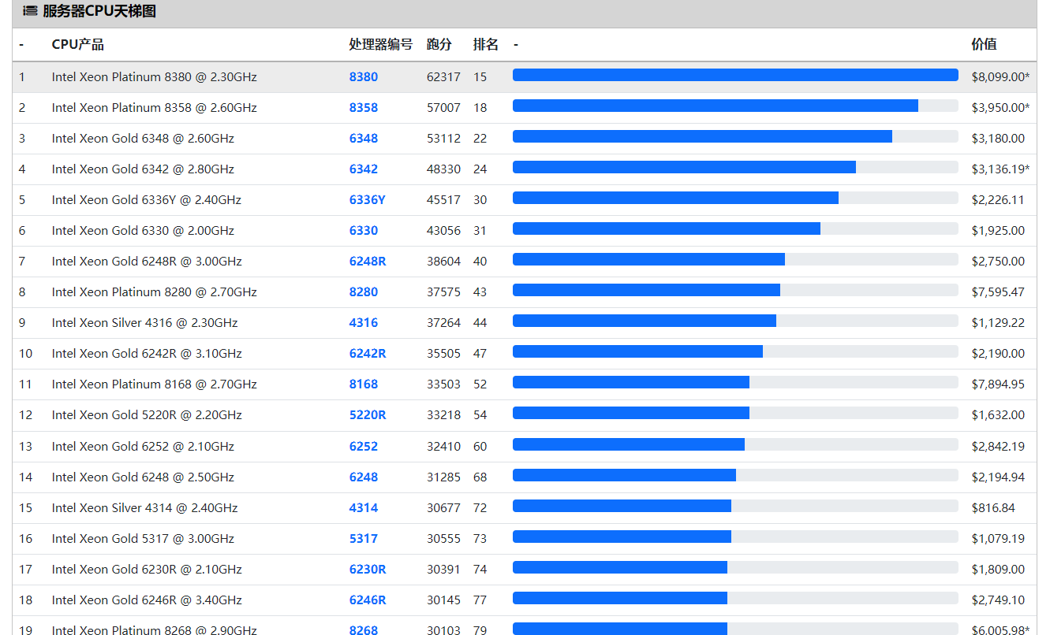The height and width of the screenshot is (635, 1050).
Task: Select Intel Xeon Platinum 8358 @ 2.60GHz name
Action: (155, 108)
